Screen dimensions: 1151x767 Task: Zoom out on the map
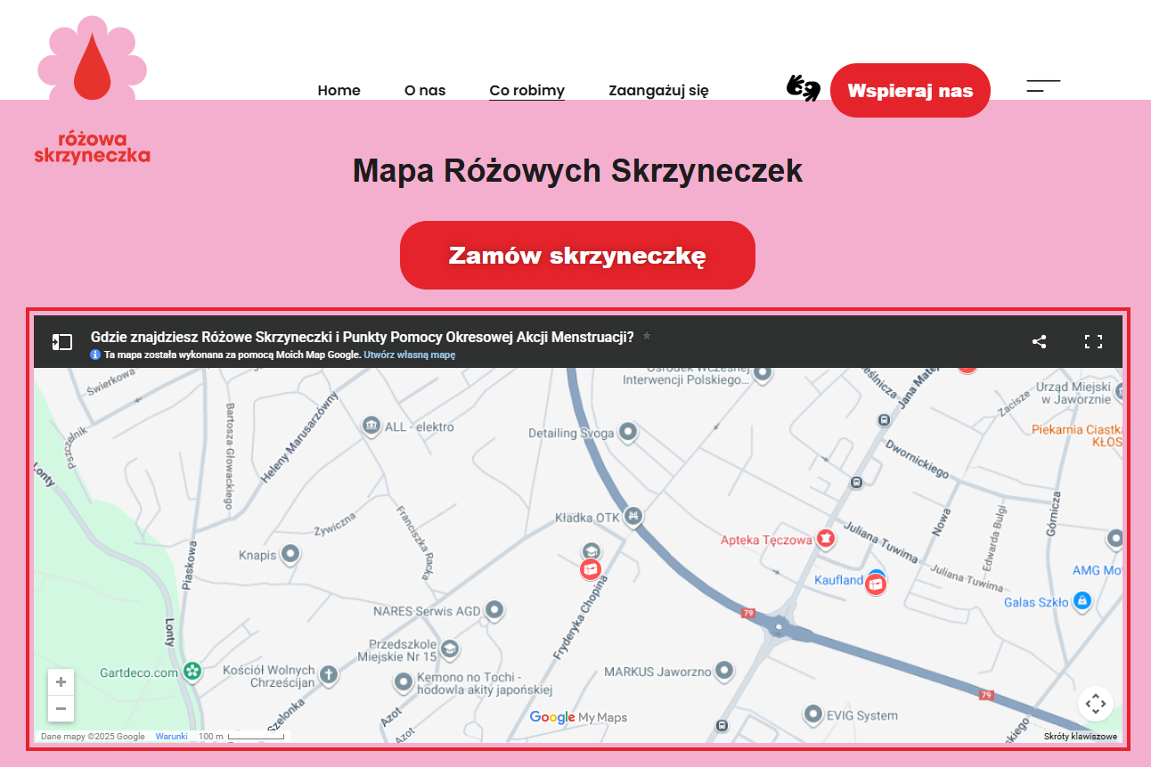tap(61, 709)
